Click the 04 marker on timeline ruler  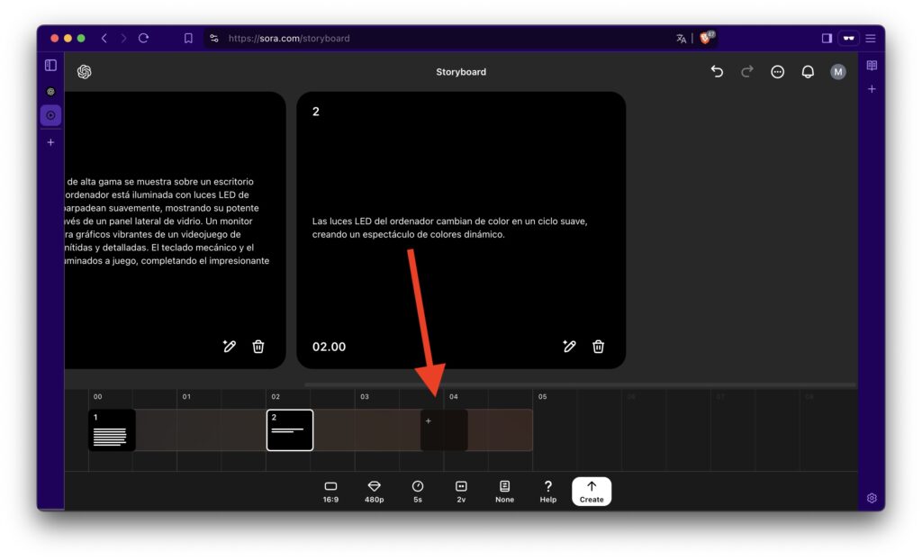click(x=454, y=396)
